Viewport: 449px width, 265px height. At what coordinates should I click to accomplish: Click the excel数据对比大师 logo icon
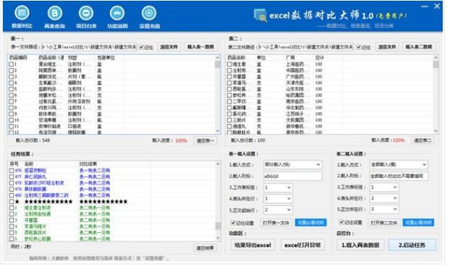coord(260,15)
